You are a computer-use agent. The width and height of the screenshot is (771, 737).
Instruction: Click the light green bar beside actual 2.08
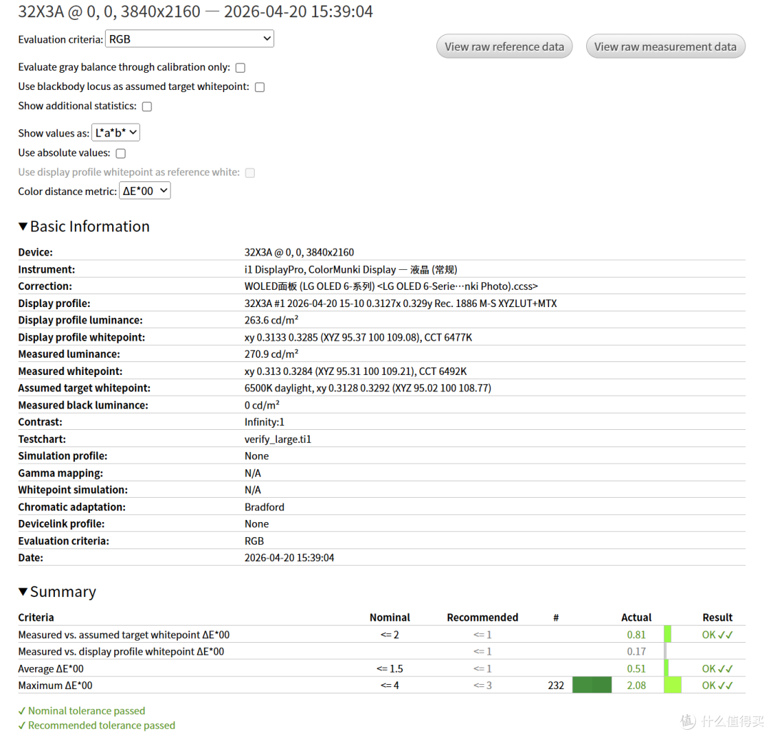[x=672, y=686]
